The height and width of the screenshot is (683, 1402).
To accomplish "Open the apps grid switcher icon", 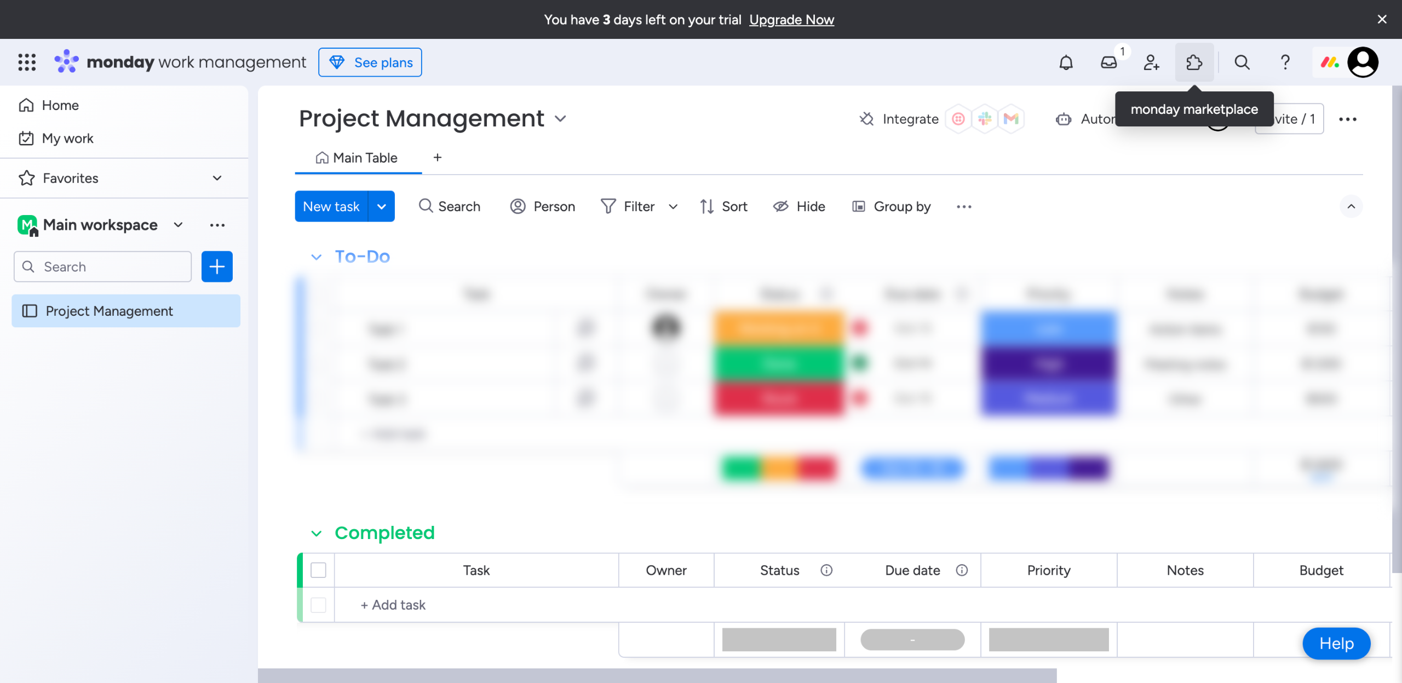I will click(27, 62).
